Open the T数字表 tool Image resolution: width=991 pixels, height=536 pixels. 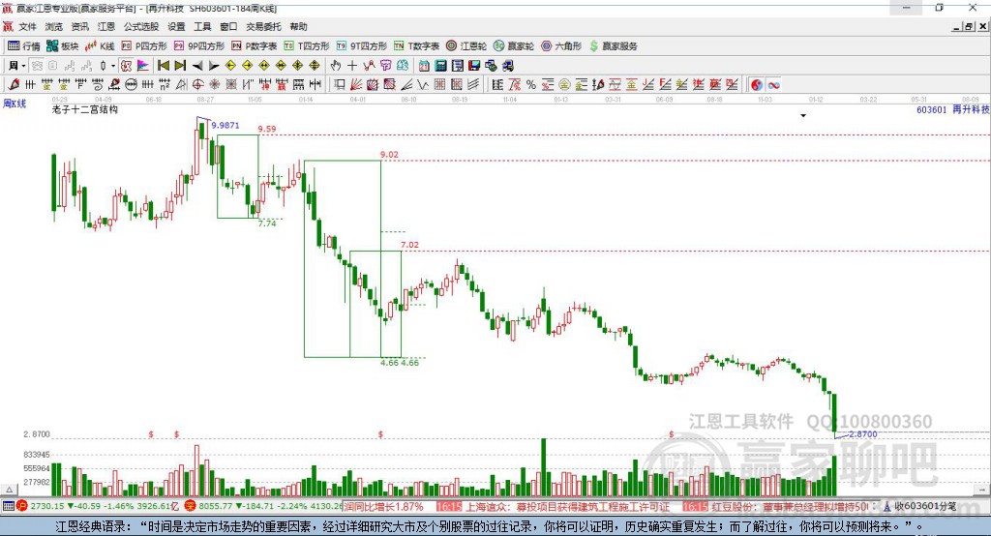416,46
